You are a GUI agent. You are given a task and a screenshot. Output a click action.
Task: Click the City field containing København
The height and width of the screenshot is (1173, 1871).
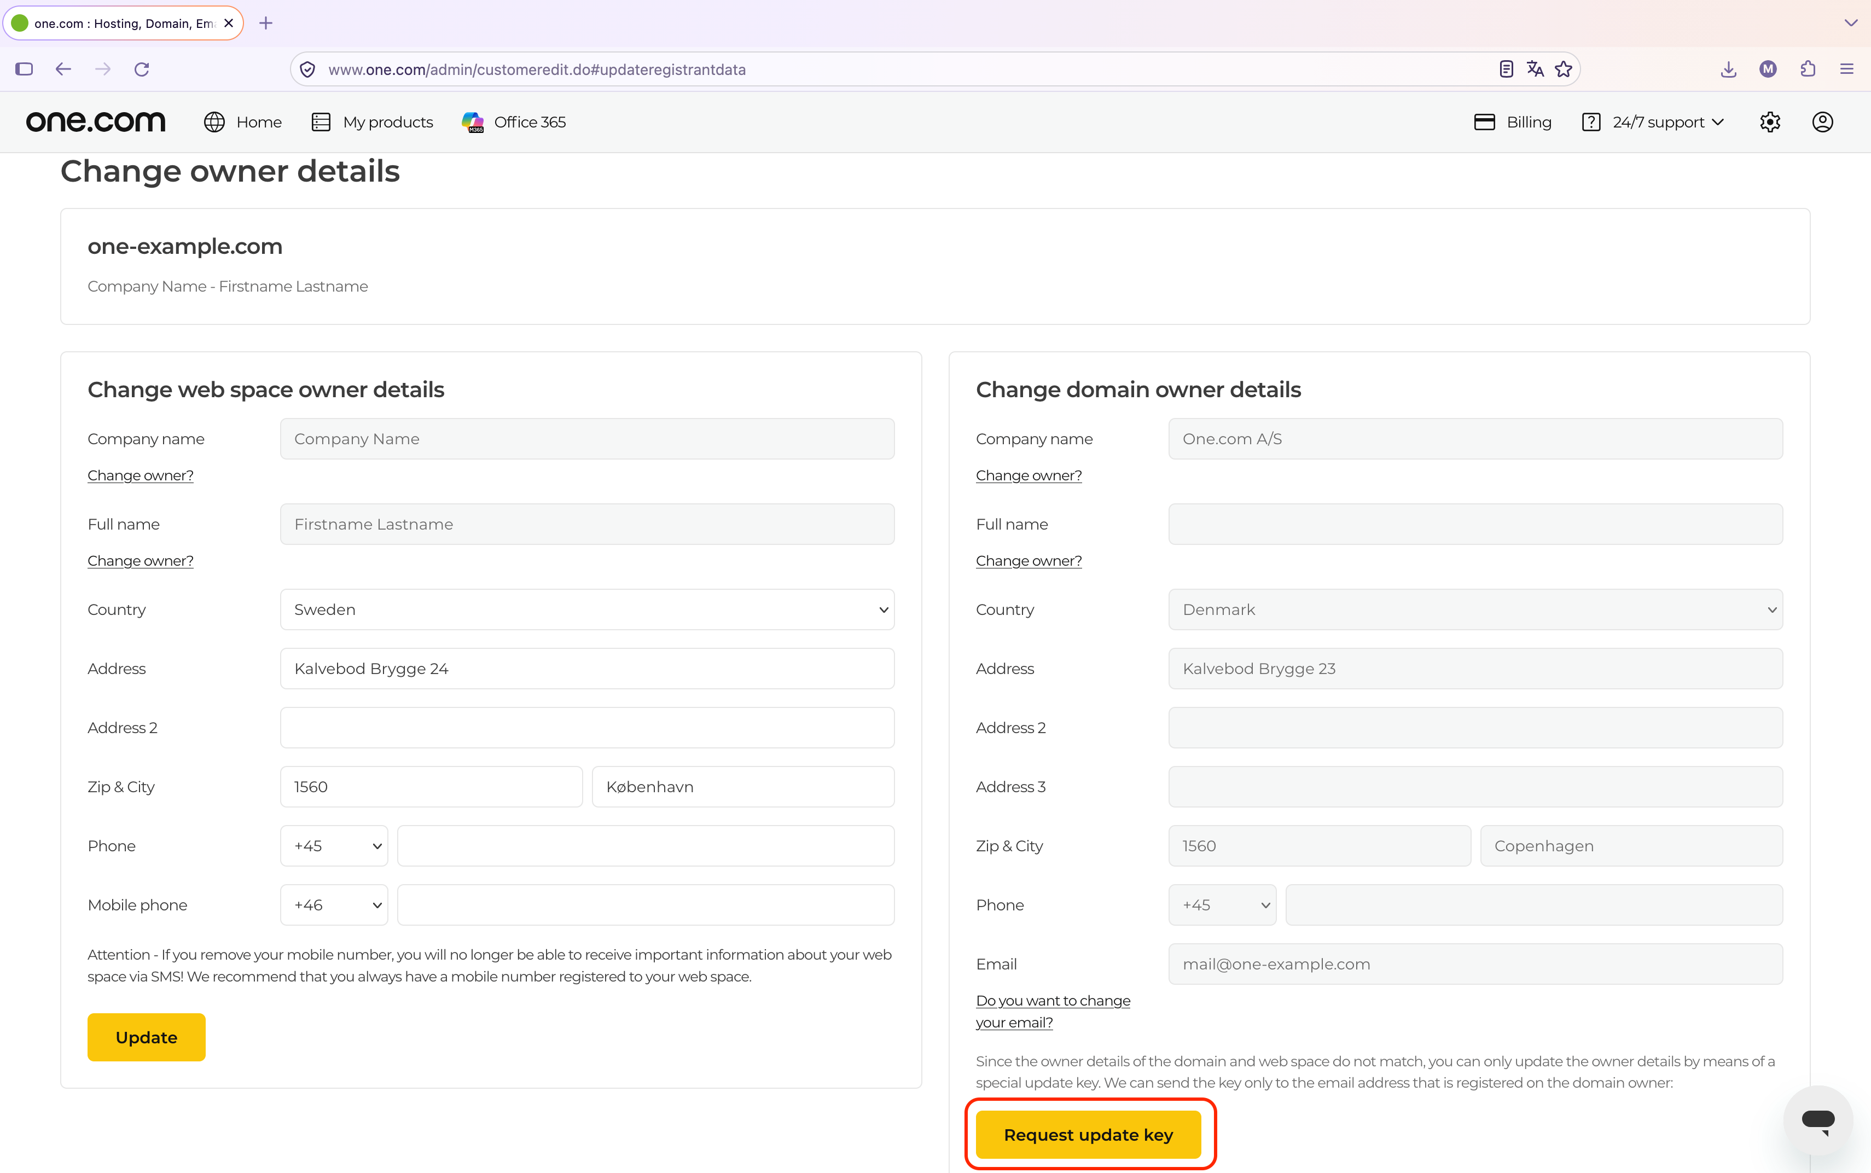pos(743,787)
